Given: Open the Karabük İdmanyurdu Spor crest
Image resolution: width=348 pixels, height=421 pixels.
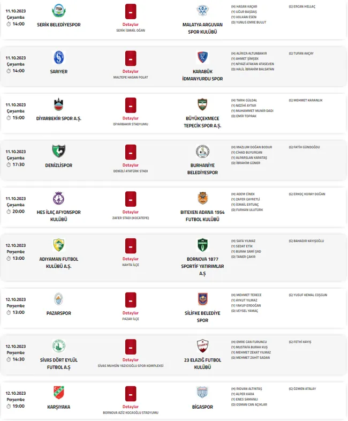Looking at the screenshot, I should 202,57.
